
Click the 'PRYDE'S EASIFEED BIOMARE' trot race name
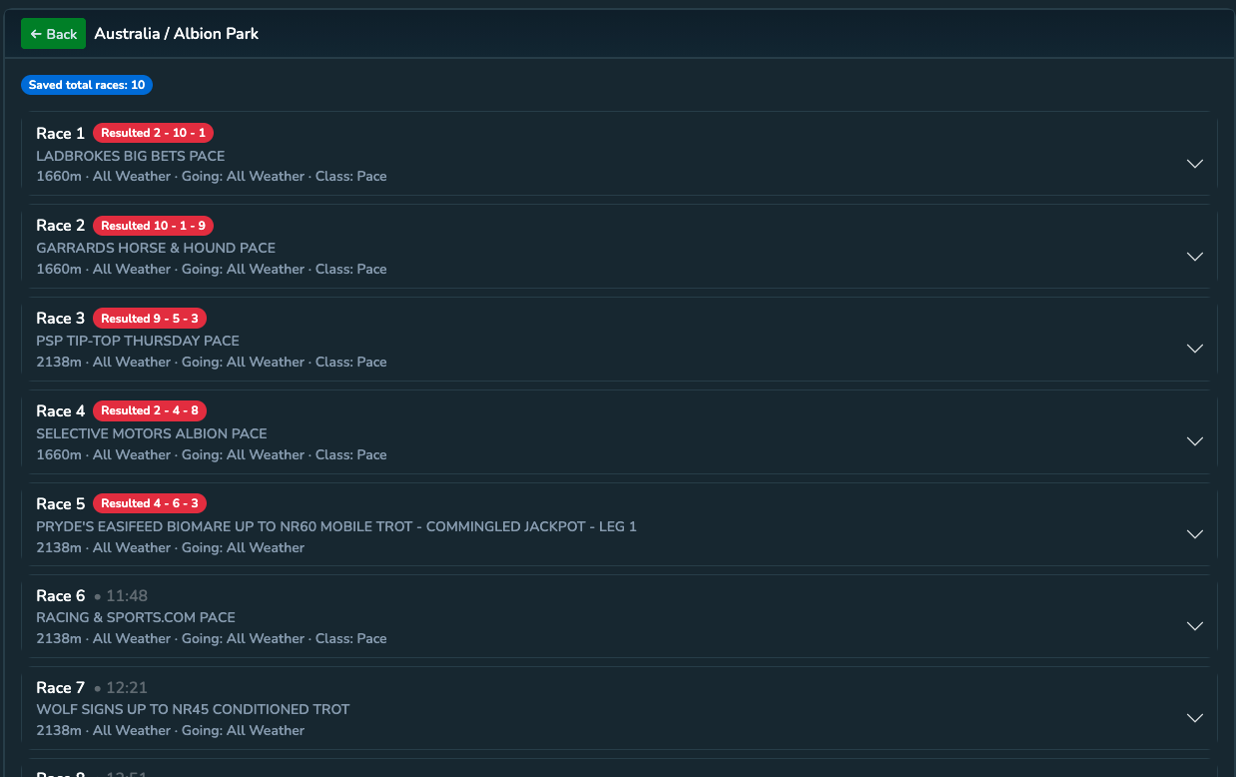pyautogui.click(x=336, y=526)
